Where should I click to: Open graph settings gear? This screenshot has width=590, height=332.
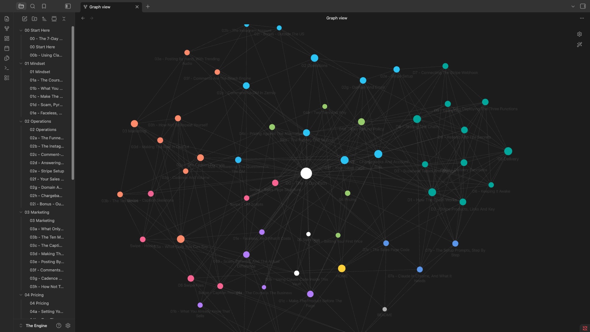(579, 34)
